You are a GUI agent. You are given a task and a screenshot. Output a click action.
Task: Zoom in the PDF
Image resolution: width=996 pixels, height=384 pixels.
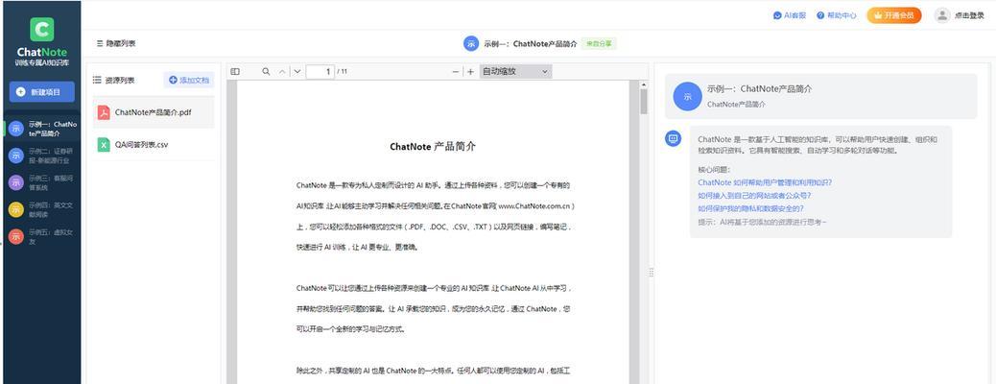(471, 72)
